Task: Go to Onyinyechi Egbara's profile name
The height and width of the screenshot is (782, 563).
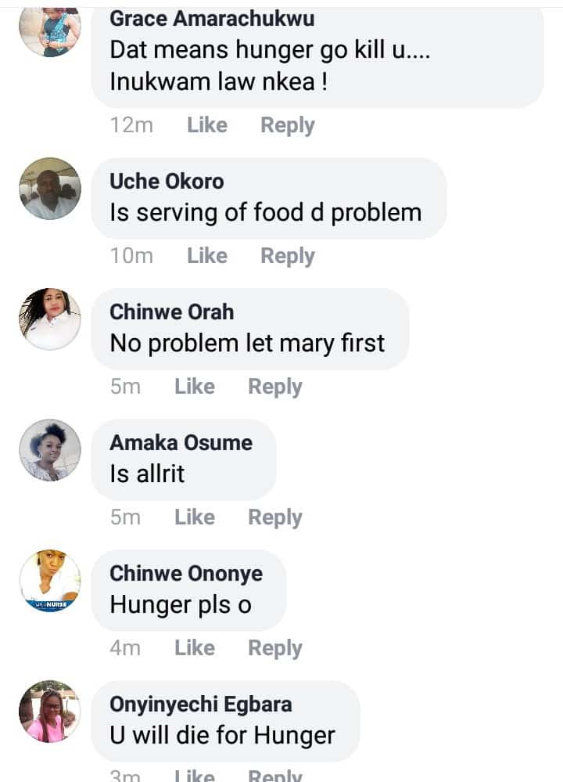Action: click(200, 705)
